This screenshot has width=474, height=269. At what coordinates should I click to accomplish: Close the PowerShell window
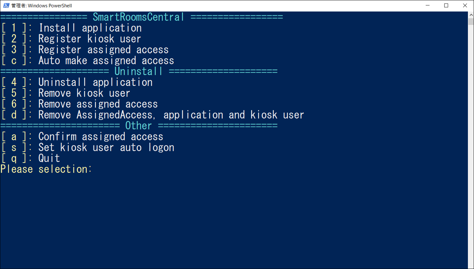point(465,5)
